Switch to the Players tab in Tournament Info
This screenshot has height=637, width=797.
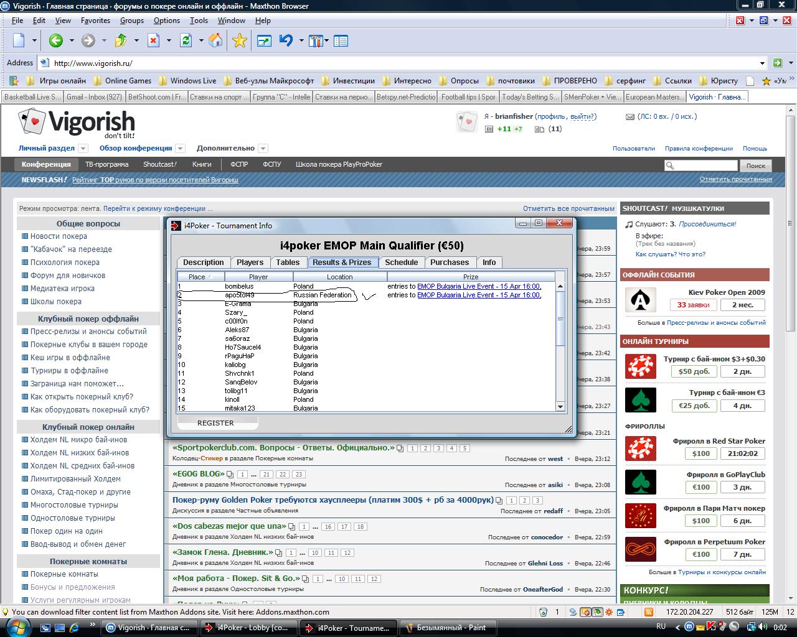tap(250, 263)
